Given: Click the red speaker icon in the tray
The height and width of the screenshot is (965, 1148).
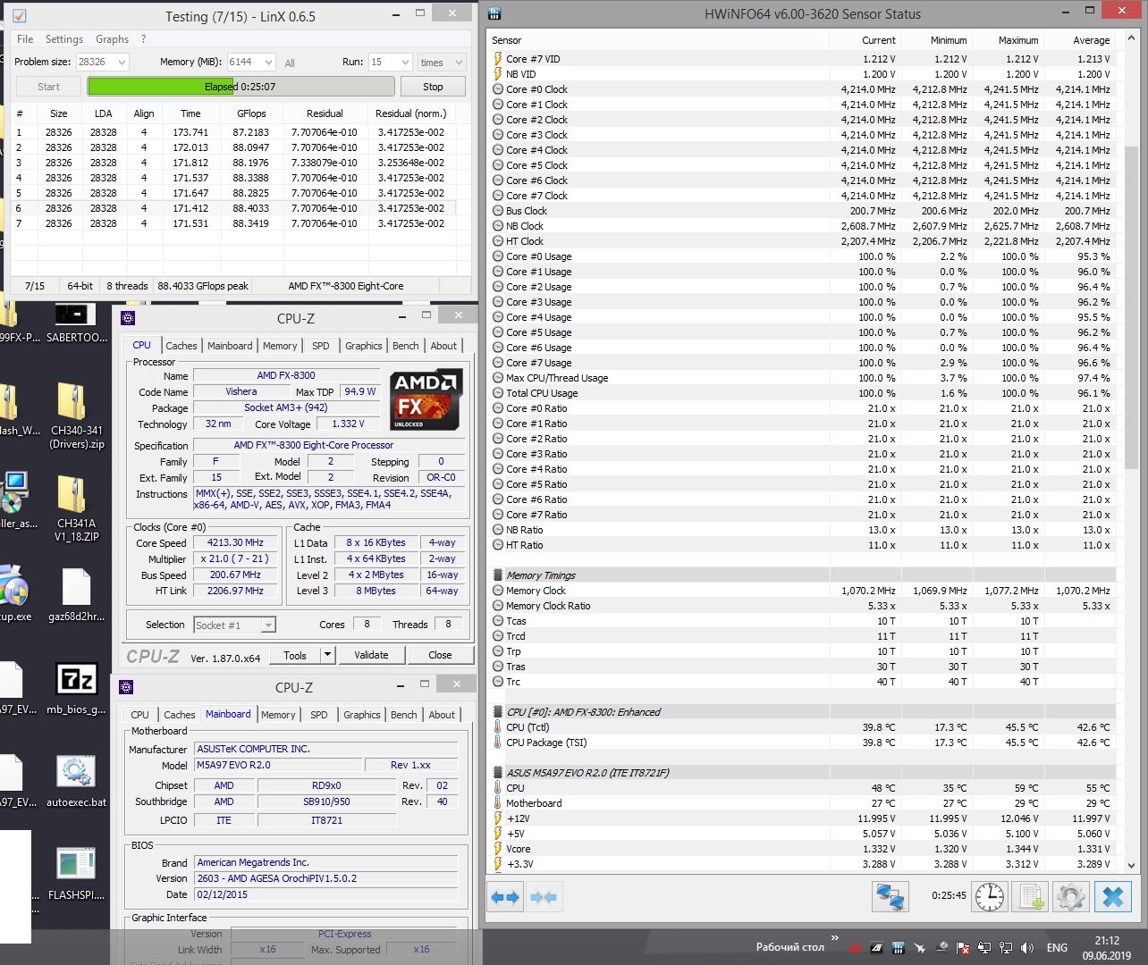Looking at the screenshot, I should coord(855,948).
